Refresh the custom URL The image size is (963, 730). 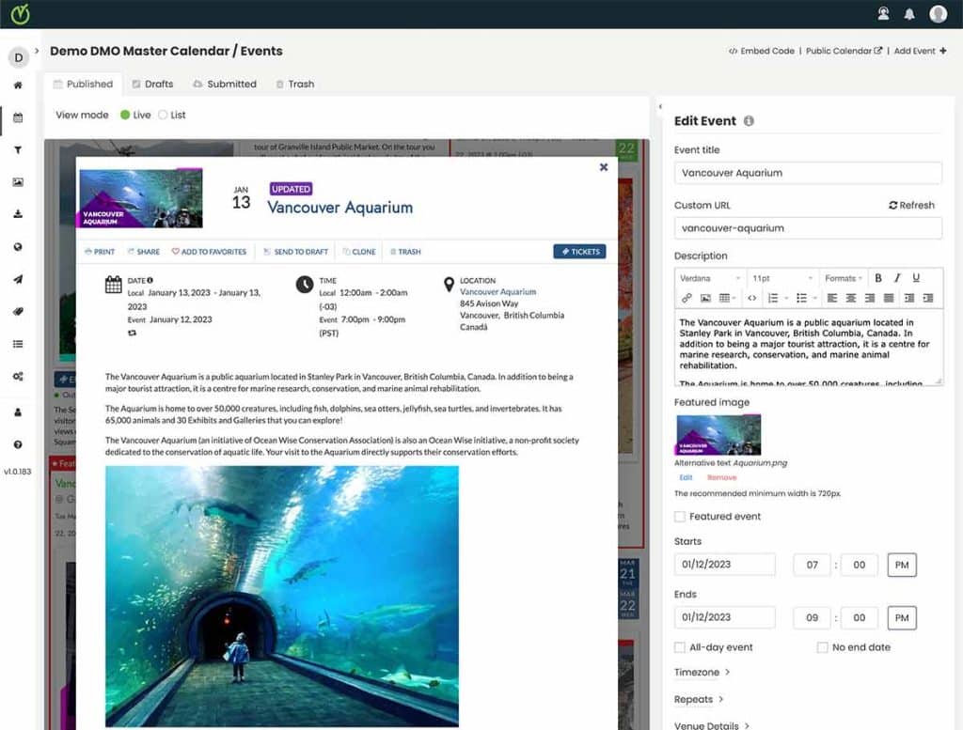tap(910, 204)
